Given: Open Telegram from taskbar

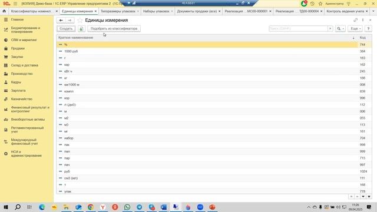Looking at the screenshot, I should (x=139, y=207).
